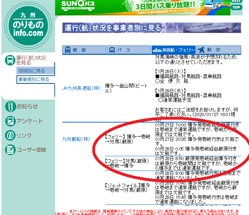The width and height of the screenshot is (249, 215).
Task: Select the 旅客船・フェリー tab
Action: 174,50
